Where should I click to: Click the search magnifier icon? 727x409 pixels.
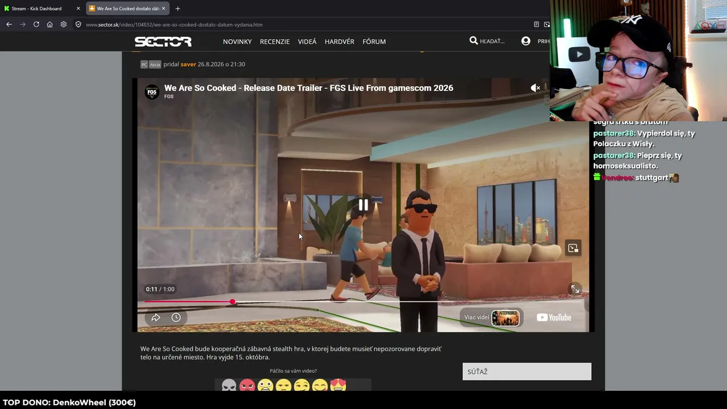tap(474, 41)
